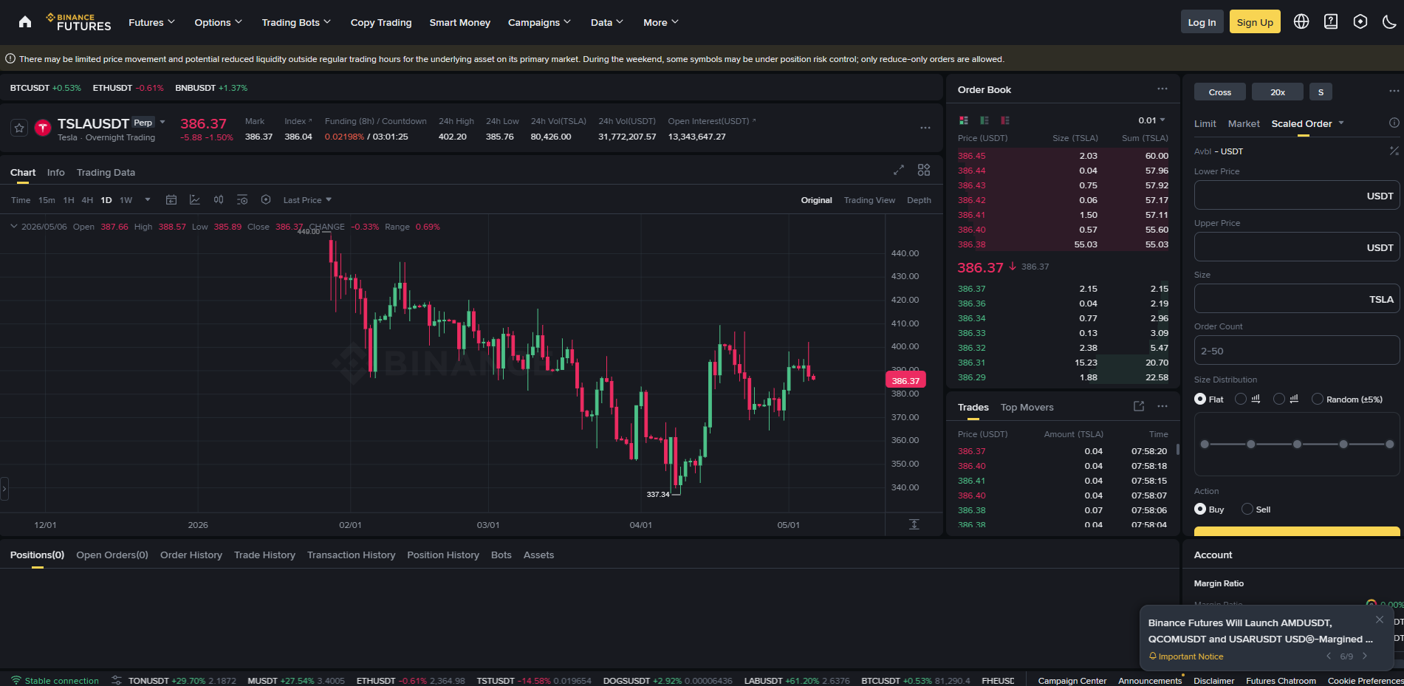This screenshot has height=686, width=1404.
Task: Open the ticker list settings icon in status bar
Action: [x=117, y=680]
